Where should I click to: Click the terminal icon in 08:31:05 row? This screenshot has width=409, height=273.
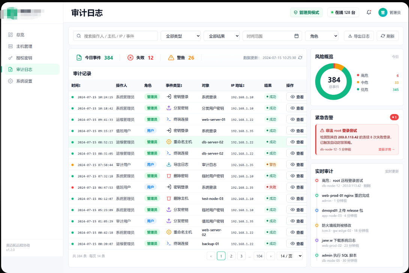click(169, 153)
